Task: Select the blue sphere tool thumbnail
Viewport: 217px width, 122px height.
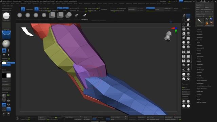Action: (x=211, y=19)
